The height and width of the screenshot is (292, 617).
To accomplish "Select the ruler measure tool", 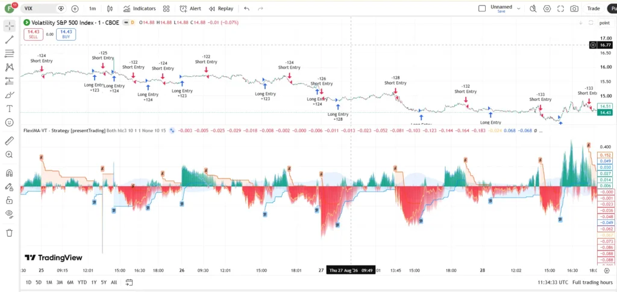I will [10, 141].
